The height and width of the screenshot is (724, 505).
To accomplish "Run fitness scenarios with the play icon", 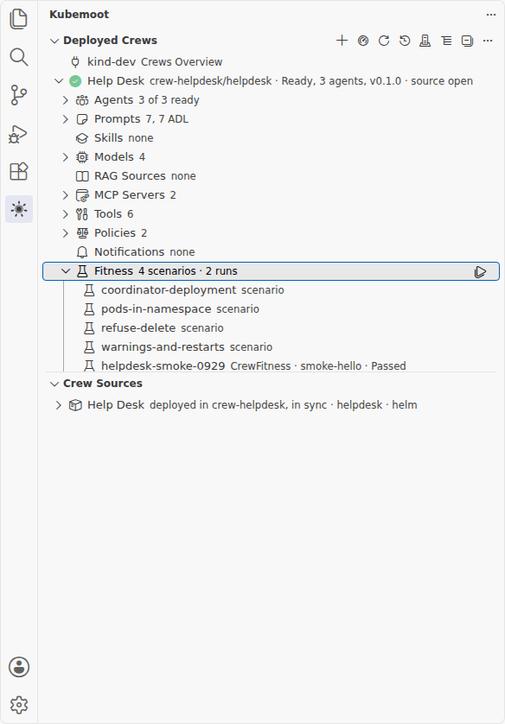I will pos(480,271).
